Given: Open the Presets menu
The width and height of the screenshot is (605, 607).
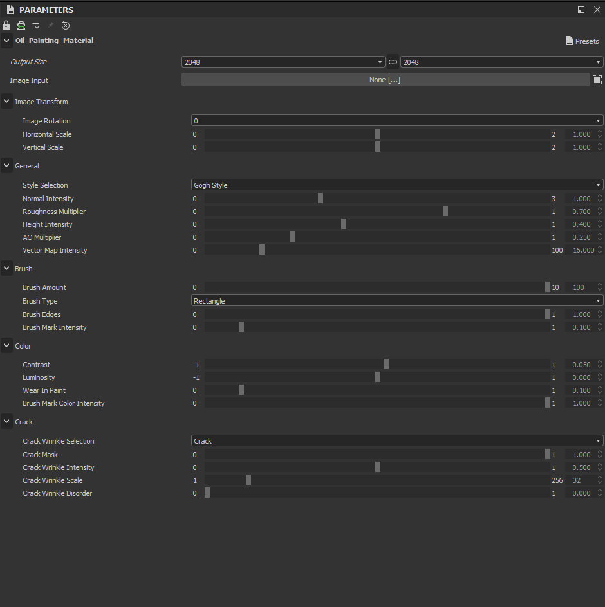Looking at the screenshot, I should coord(582,41).
